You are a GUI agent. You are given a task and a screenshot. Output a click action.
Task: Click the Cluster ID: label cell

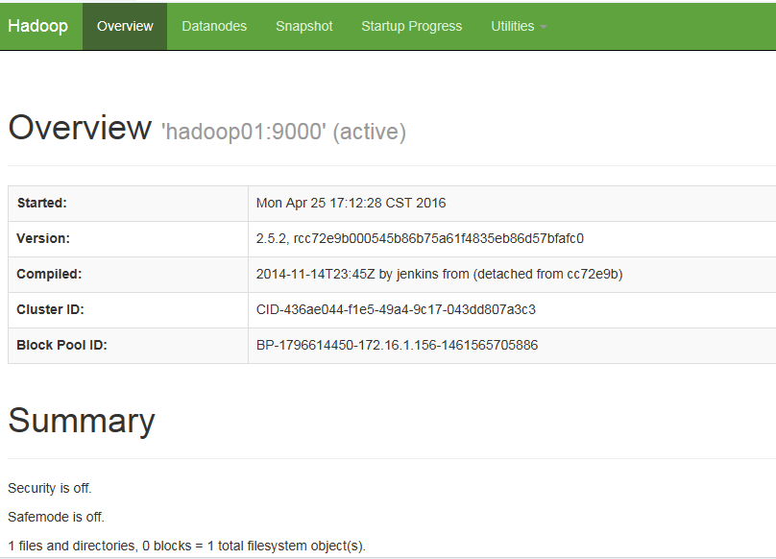click(128, 310)
